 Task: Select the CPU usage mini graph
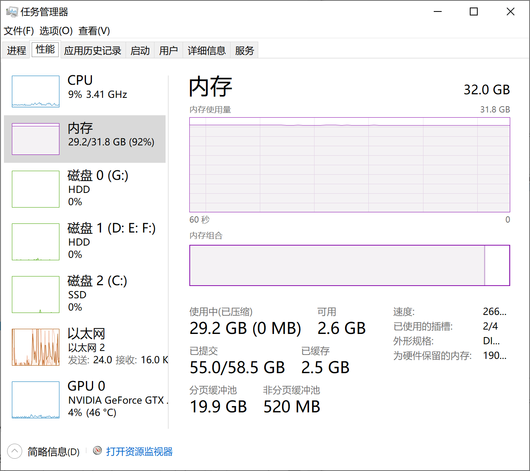tap(36, 92)
